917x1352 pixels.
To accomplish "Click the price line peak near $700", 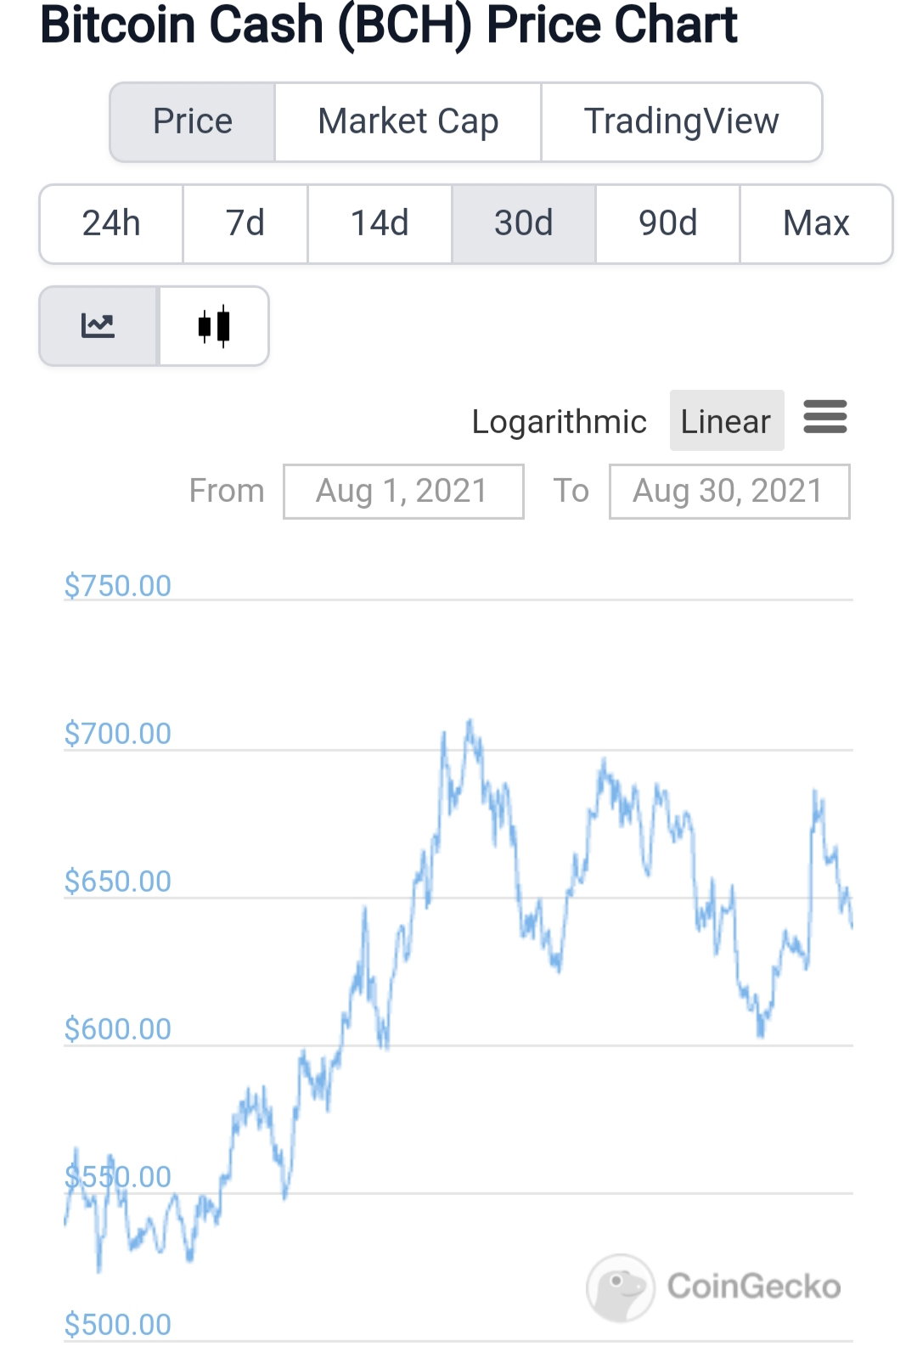I will 470,722.
